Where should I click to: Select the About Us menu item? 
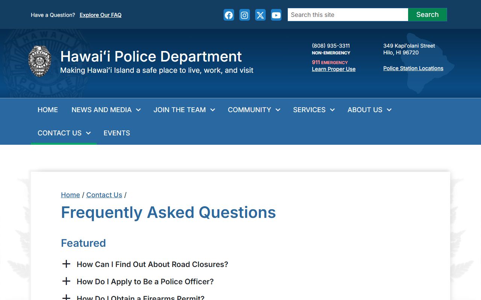click(365, 110)
